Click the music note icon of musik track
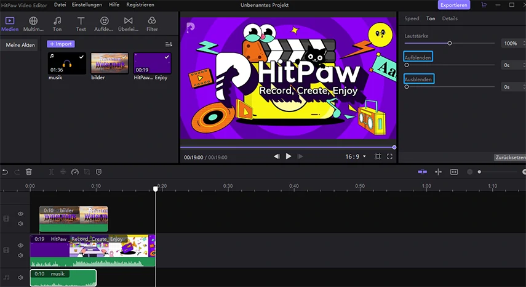Screen dimensions: 526x287 [x=6, y=278]
